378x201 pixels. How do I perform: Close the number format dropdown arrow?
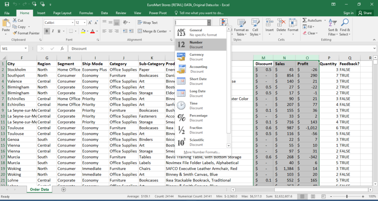[209, 22]
